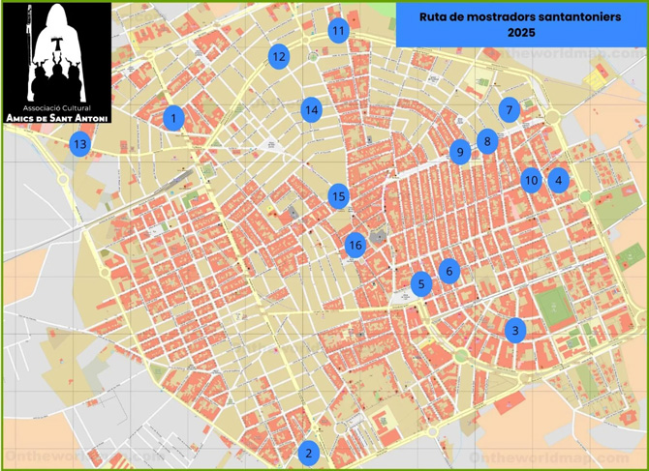Click marker number 15
Image resolution: width=649 pixels, height=471 pixels.
(x=337, y=196)
